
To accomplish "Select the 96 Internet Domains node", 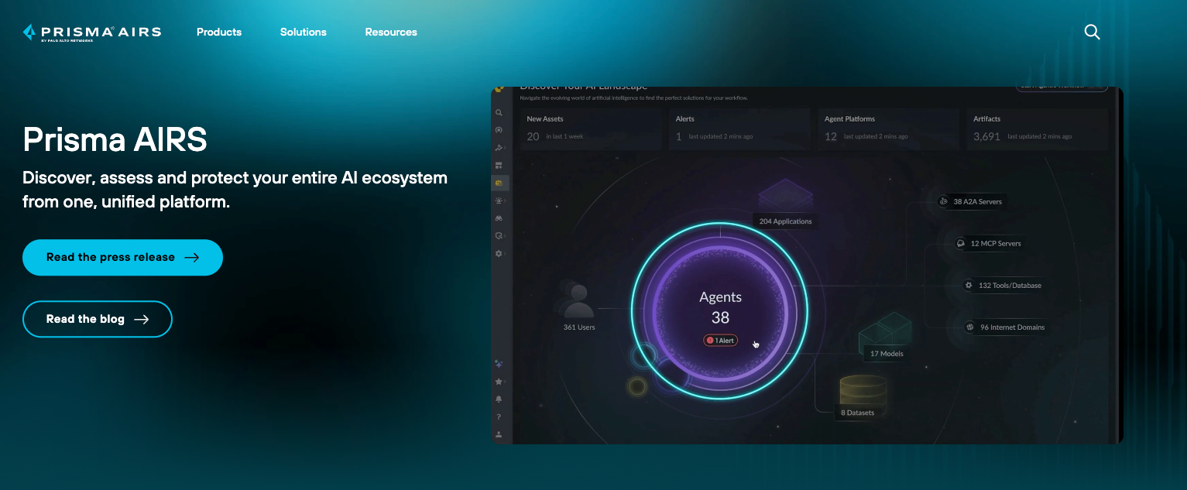I will tap(1006, 327).
